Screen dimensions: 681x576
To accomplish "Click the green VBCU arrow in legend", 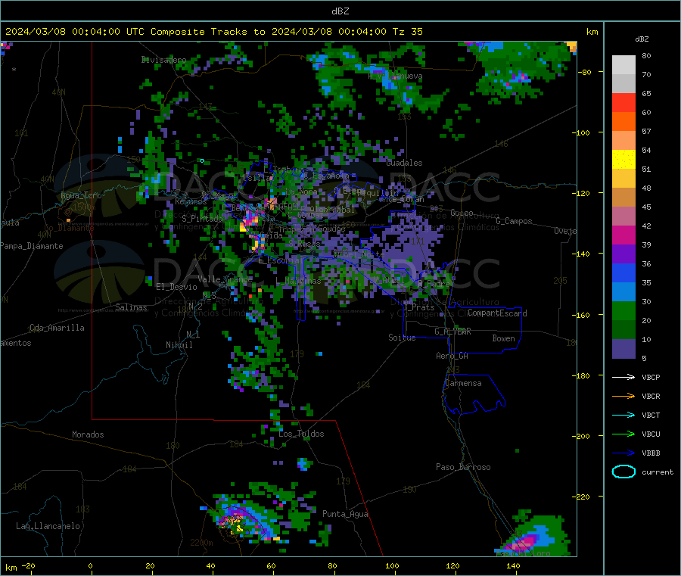I will (x=623, y=434).
